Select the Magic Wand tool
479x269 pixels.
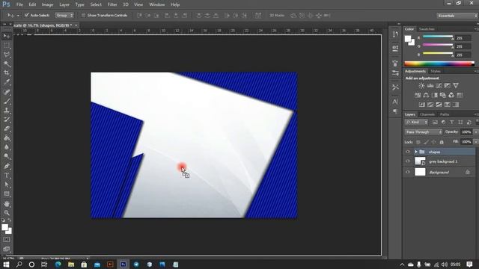[7, 64]
